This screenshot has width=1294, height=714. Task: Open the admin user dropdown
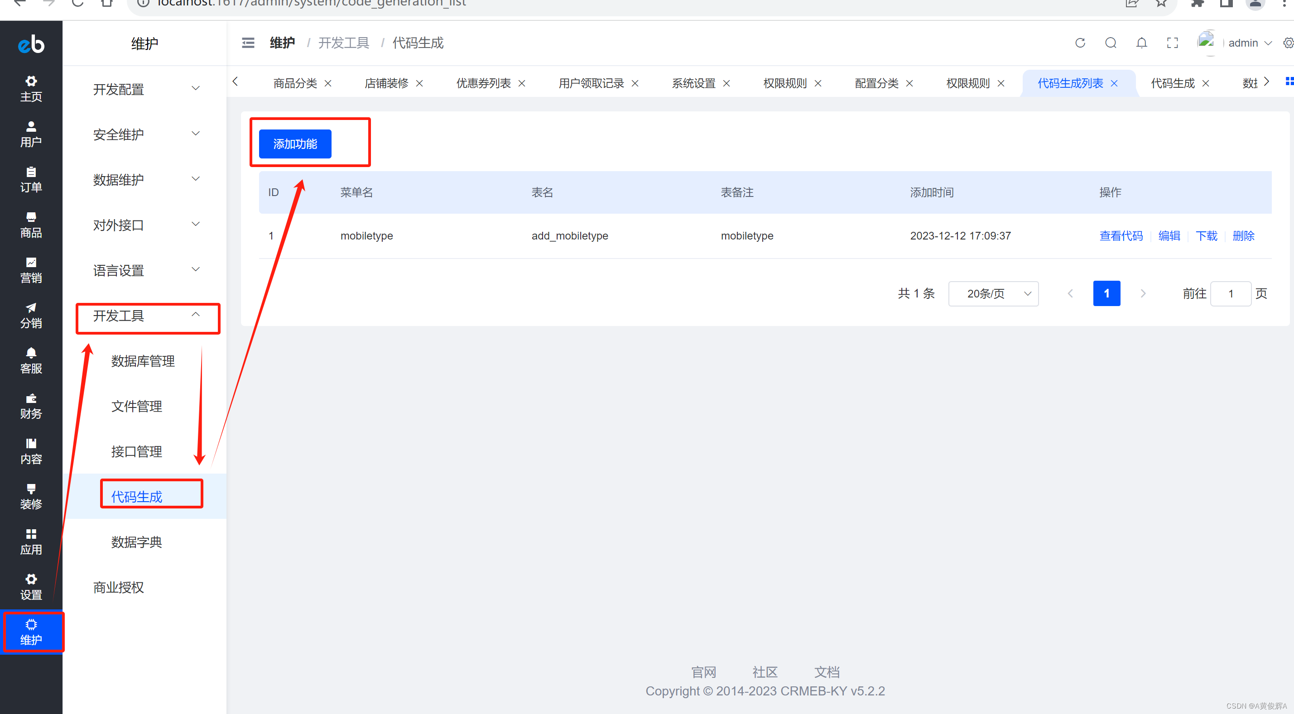[x=1249, y=43]
